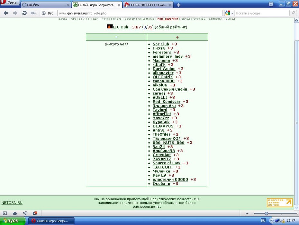The image size is (299, 225).
Task: Open the одиночки navigation link
Action: [215, 19]
